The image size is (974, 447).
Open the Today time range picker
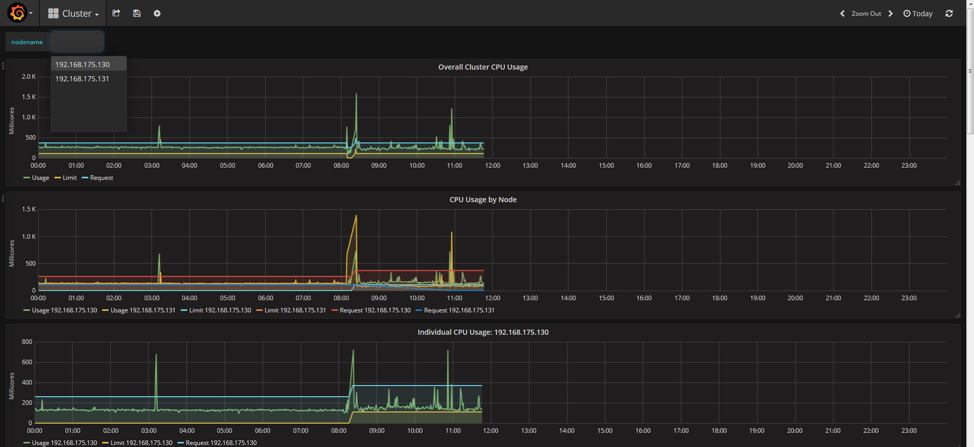pos(918,14)
